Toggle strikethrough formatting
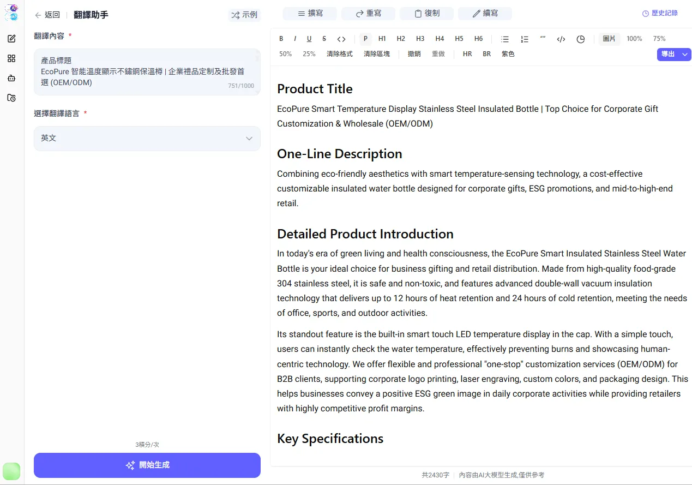The image size is (692, 485). click(x=324, y=39)
